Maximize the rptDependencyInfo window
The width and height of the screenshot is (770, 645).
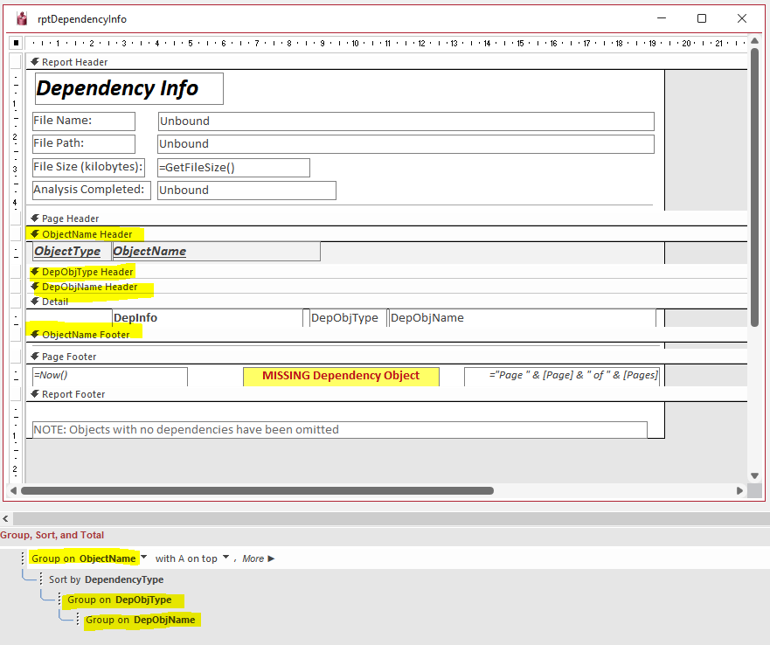(702, 18)
